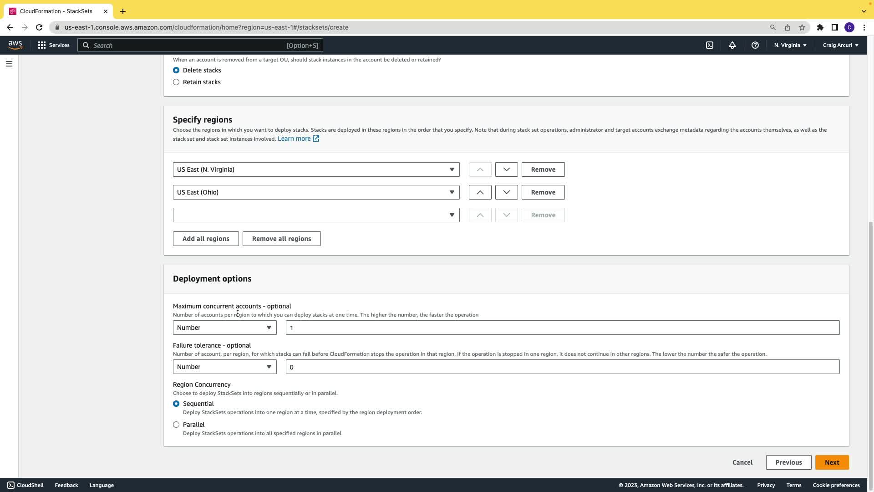Open the AWS Services grid menu
Screen dimensions: 874x492
[54, 45]
